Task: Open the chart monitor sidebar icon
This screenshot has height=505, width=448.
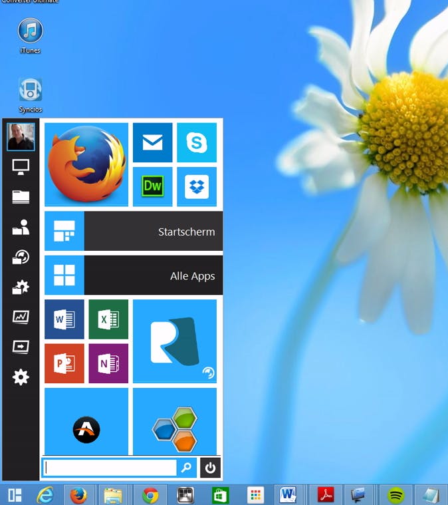Action: point(21,317)
